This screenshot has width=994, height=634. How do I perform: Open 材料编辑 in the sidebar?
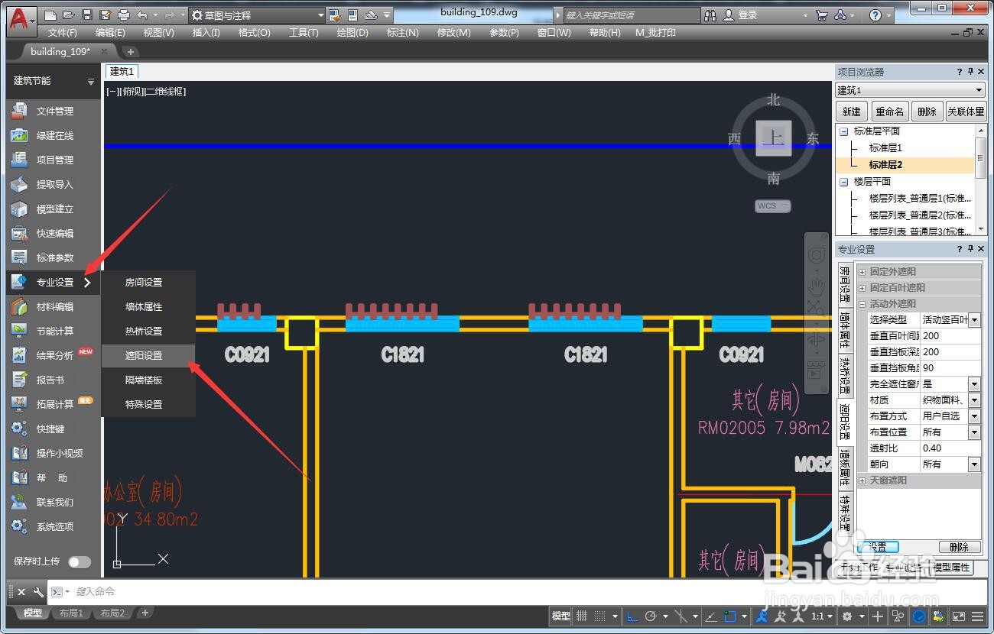point(53,306)
